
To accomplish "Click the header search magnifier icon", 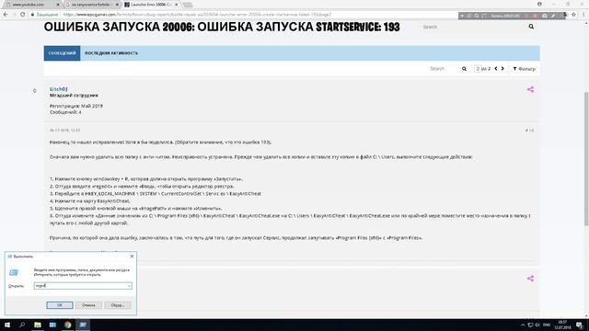I will pyautogui.click(x=531, y=27).
